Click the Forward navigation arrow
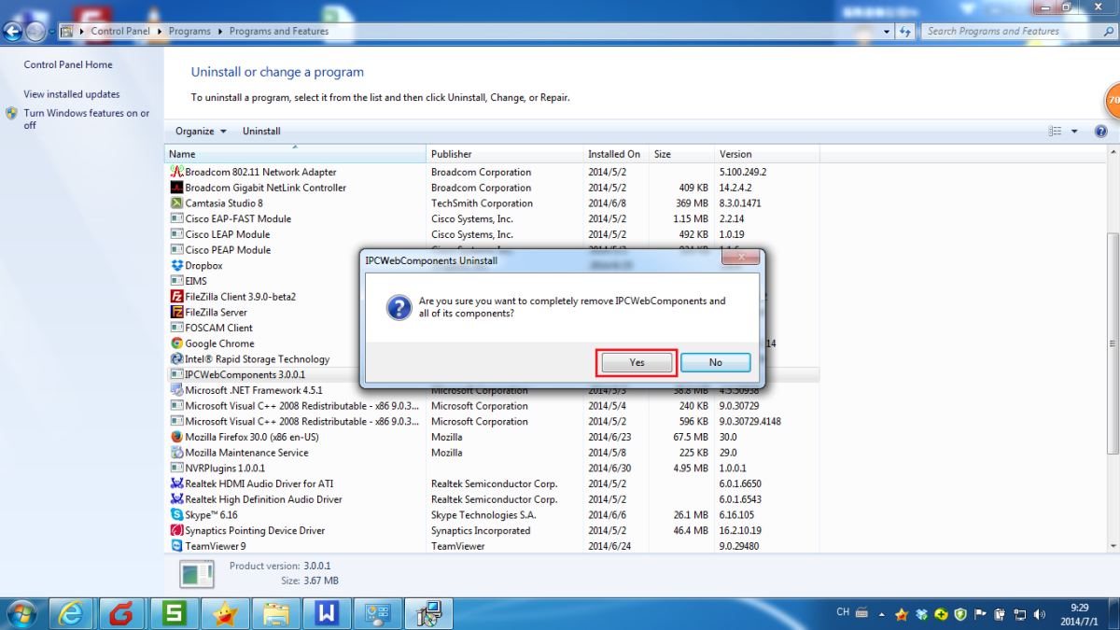The image size is (1120, 630). click(x=35, y=32)
